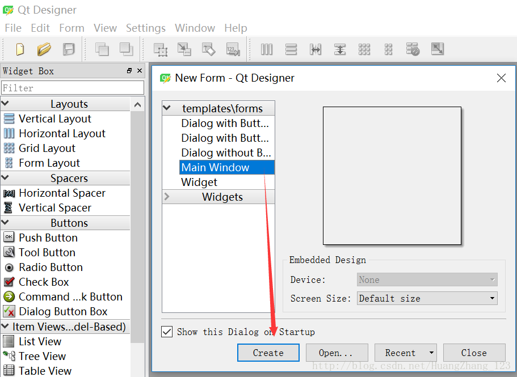Click the Create button
The width and height of the screenshot is (517, 377).
(x=268, y=353)
